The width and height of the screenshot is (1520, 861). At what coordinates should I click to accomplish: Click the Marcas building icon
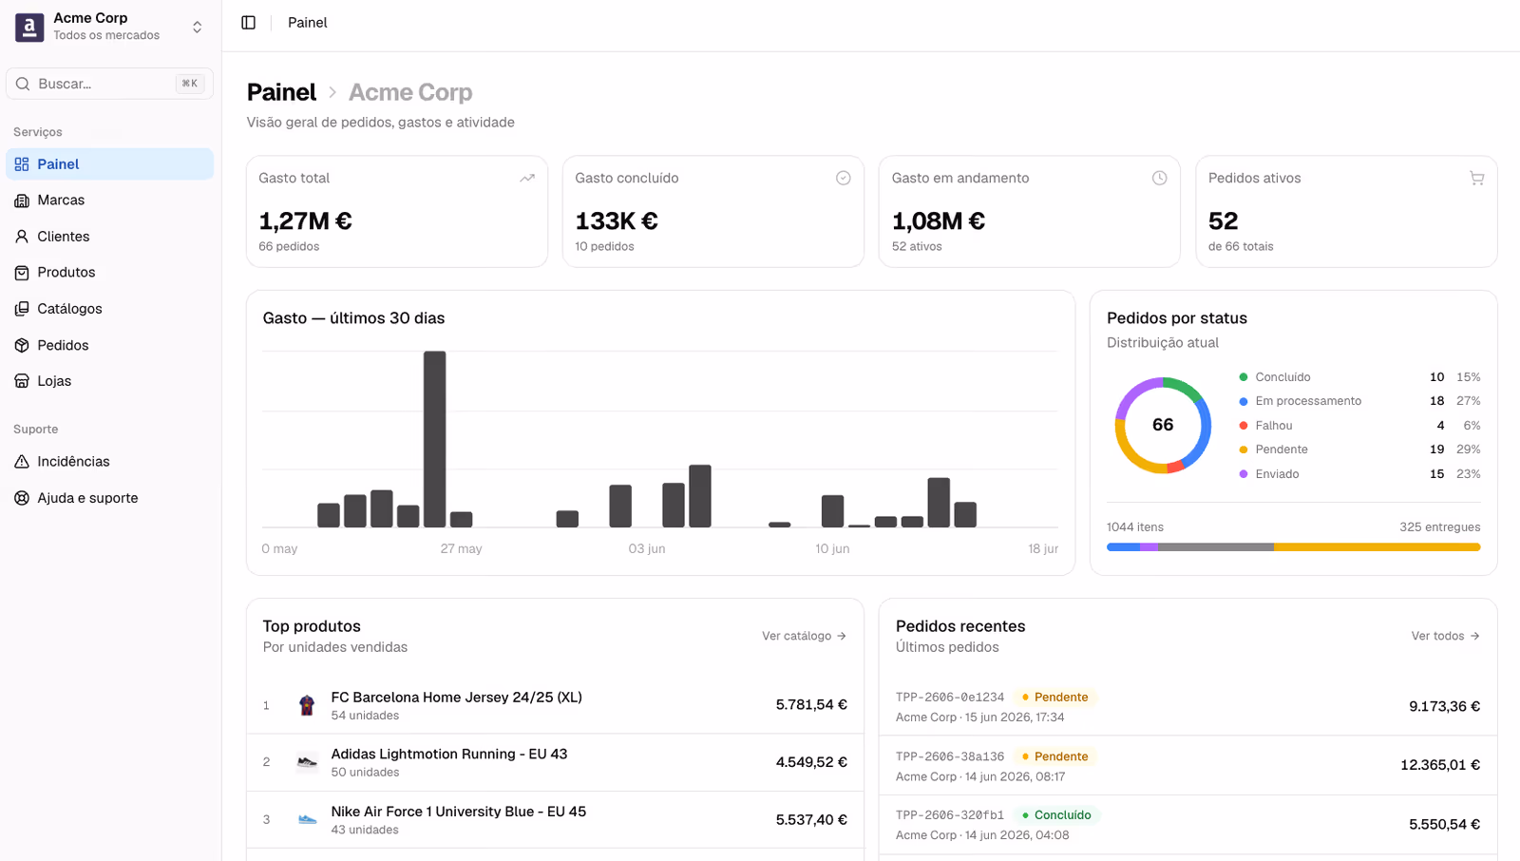[x=22, y=201]
